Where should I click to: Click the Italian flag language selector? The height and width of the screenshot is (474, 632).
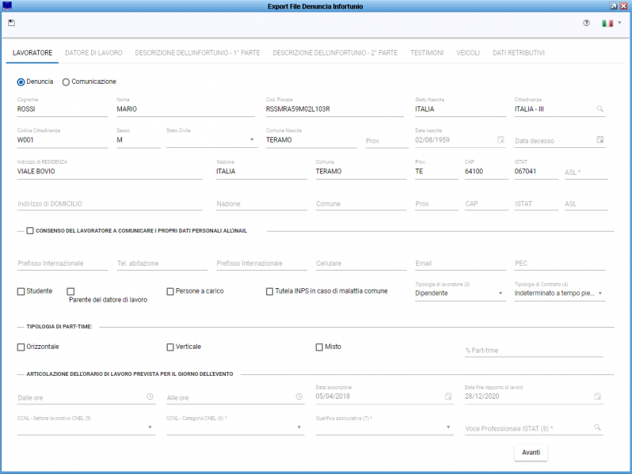click(608, 23)
